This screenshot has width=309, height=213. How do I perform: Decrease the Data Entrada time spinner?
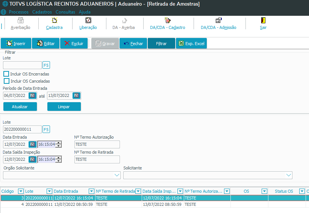pyautogui.click(x=59, y=146)
